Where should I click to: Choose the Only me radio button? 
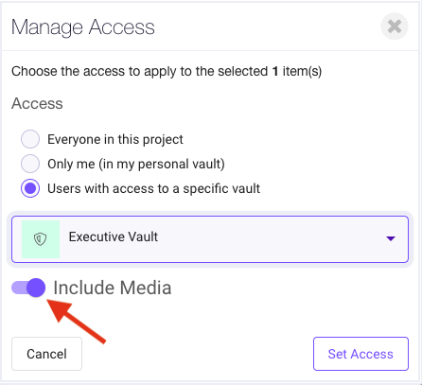(30, 164)
